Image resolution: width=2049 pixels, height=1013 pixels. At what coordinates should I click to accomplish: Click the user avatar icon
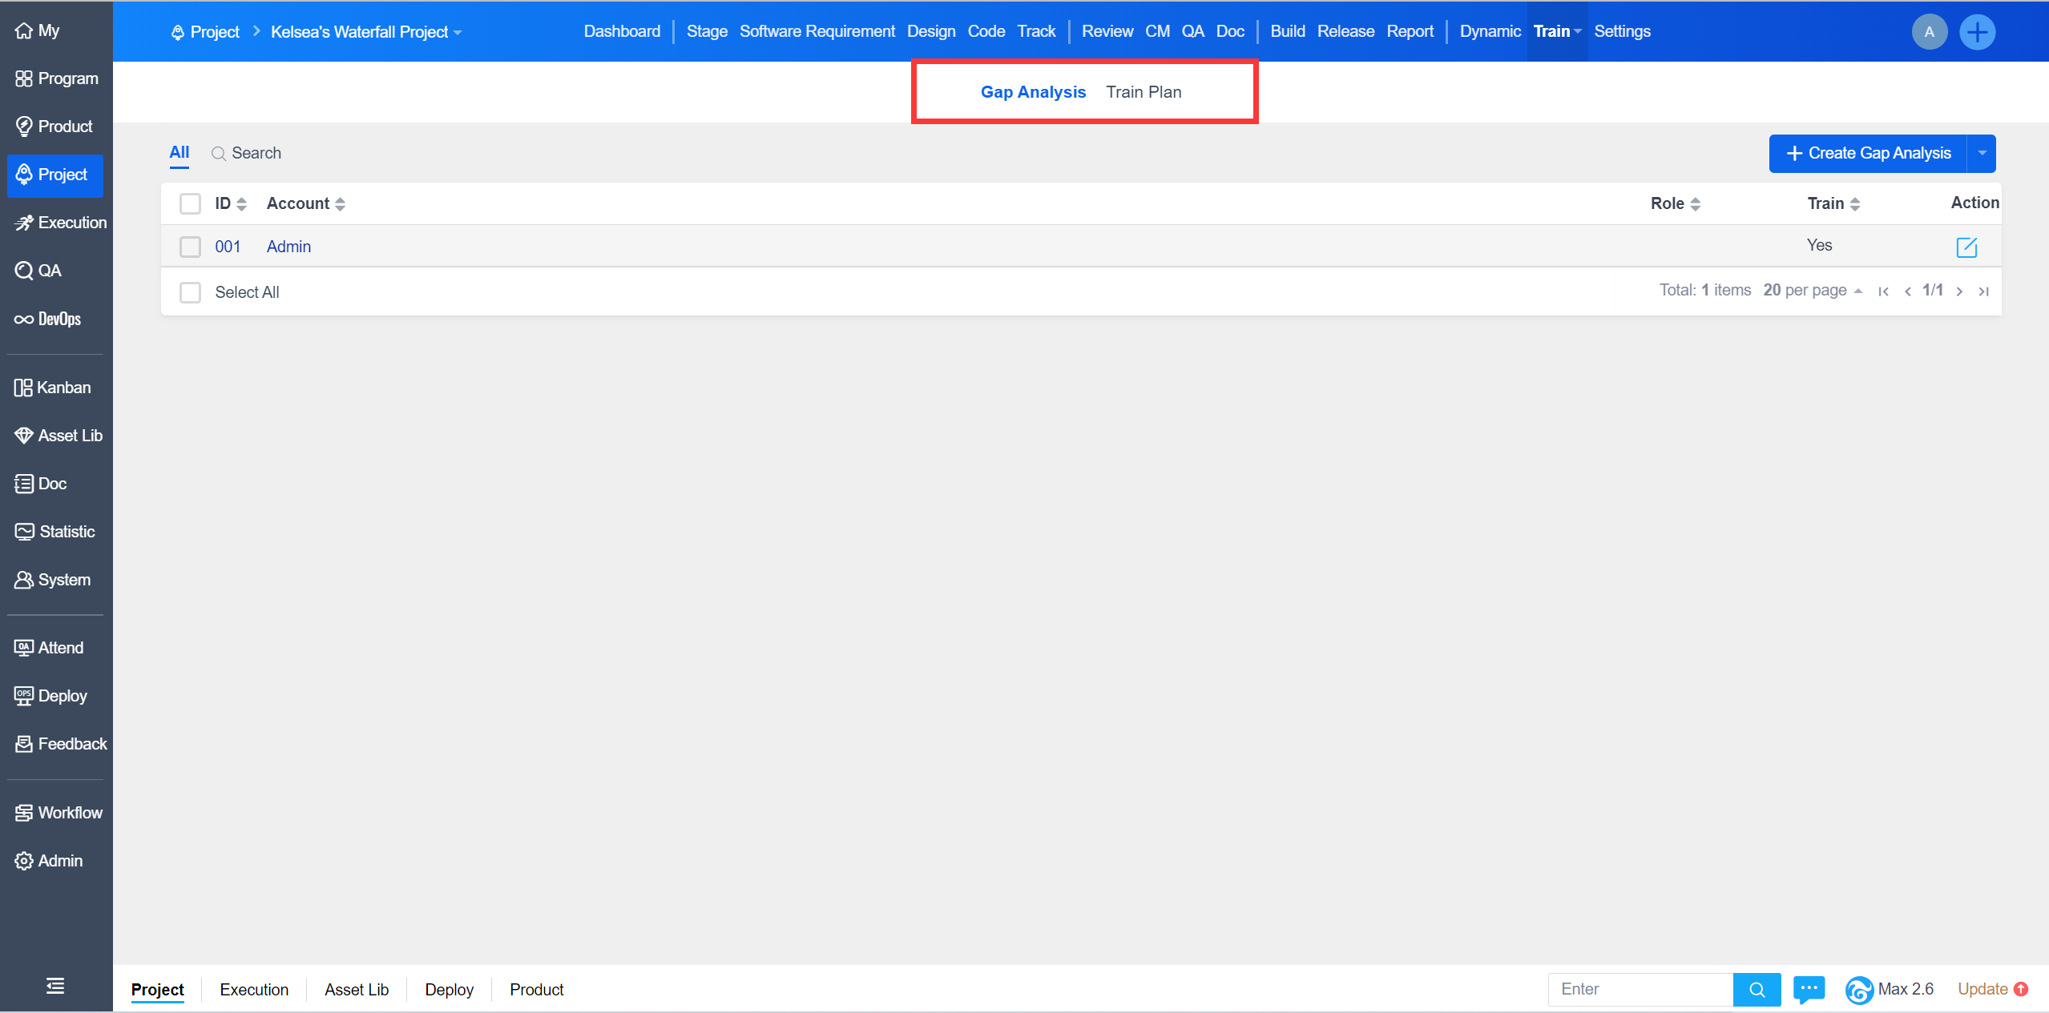point(1929,32)
